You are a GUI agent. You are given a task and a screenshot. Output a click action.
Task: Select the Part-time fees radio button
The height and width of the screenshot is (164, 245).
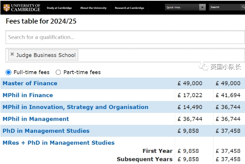pyautogui.click(x=58, y=72)
